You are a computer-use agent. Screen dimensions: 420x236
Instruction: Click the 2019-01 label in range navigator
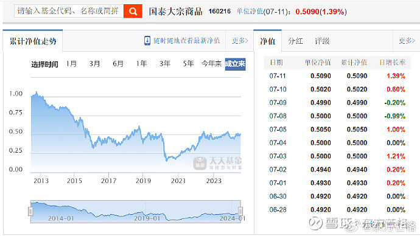[x=147, y=218]
